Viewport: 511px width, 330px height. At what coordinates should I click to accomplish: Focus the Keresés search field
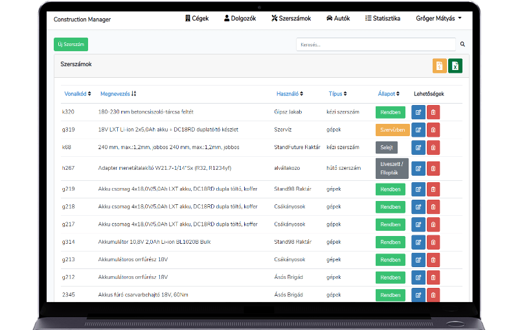[376, 45]
